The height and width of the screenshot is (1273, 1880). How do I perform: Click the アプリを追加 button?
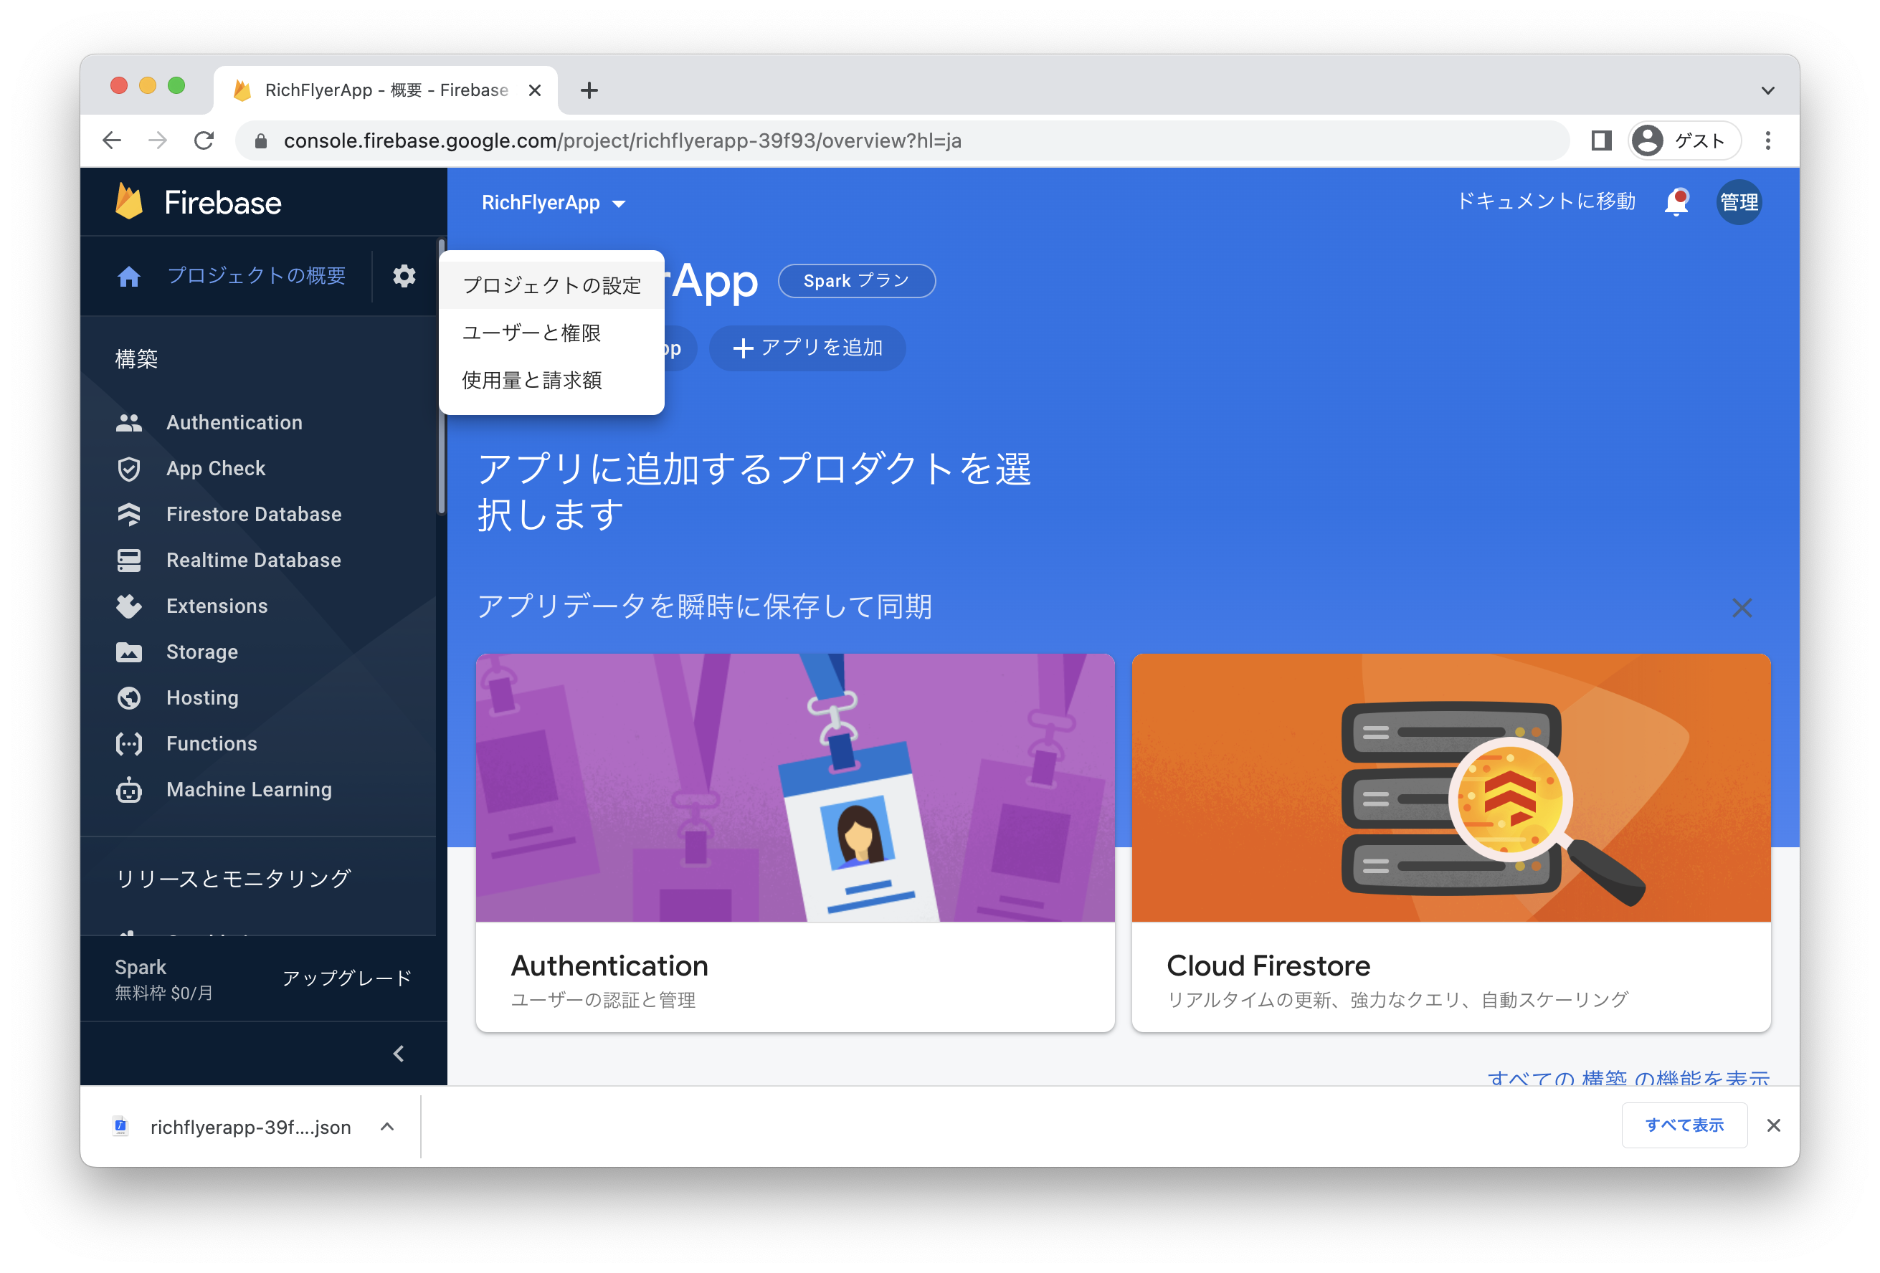click(807, 348)
